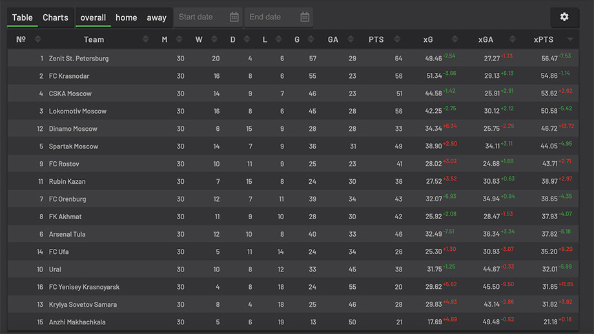
Task: Sort by W column sort arrows
Action: click(x=214, y=39)
